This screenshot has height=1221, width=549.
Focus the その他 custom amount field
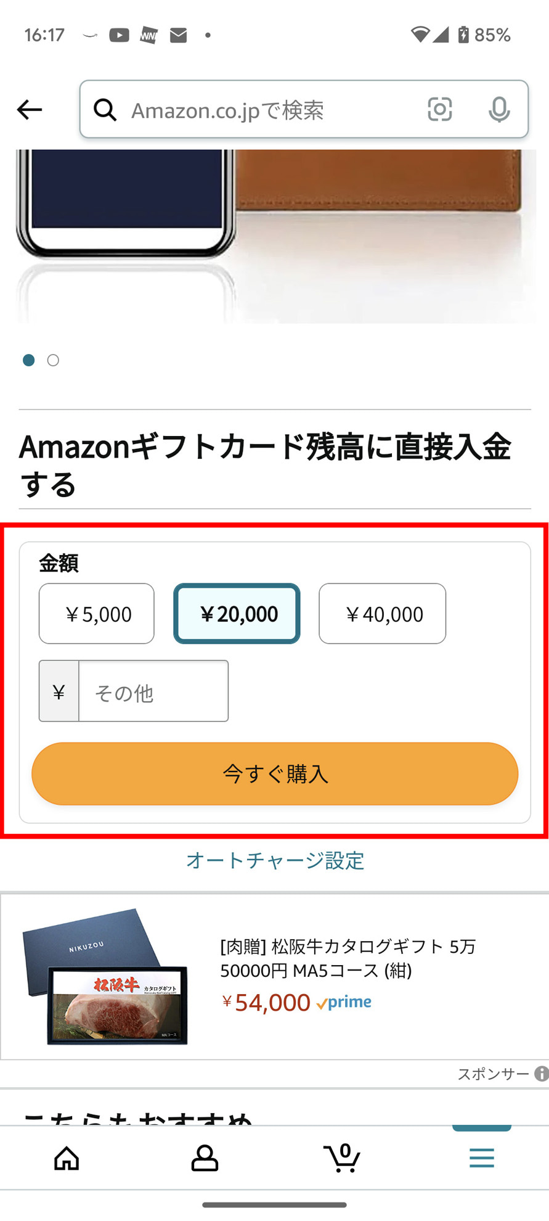153,691
